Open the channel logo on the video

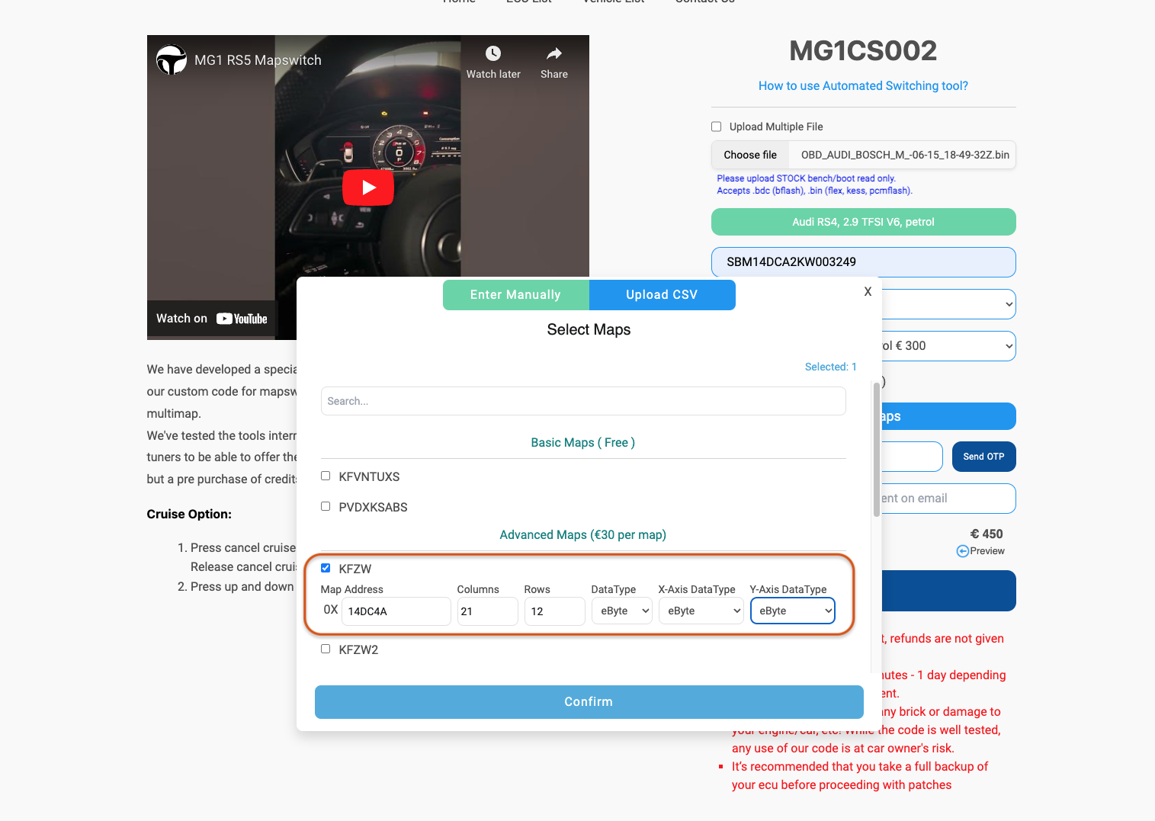click(x=172, y=60)
